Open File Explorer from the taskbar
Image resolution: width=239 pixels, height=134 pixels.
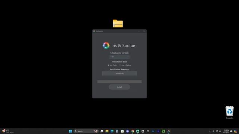point(107,131)
